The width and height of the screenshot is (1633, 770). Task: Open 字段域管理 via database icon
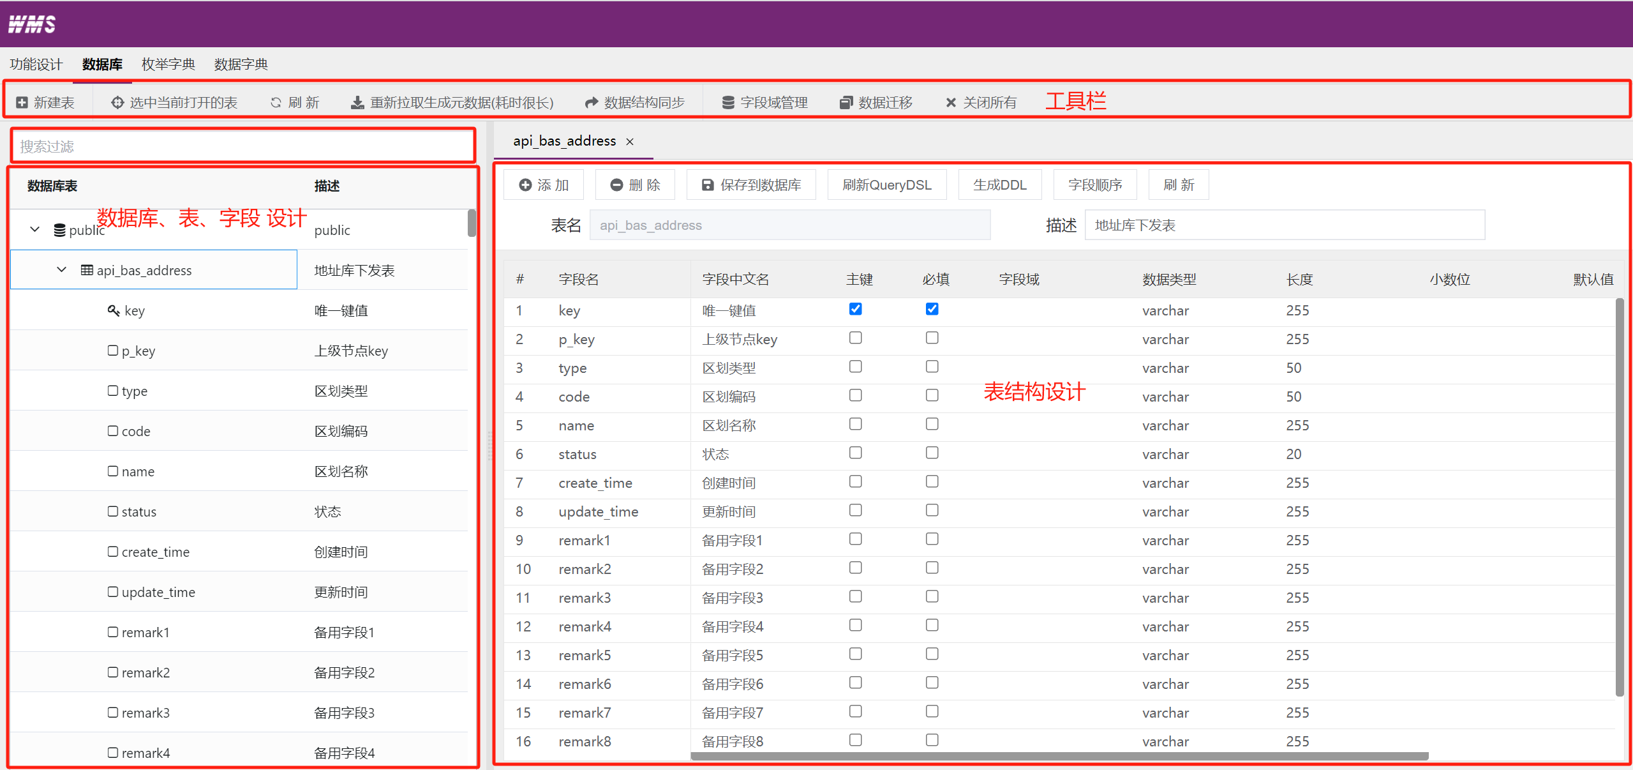coord(728,102)
